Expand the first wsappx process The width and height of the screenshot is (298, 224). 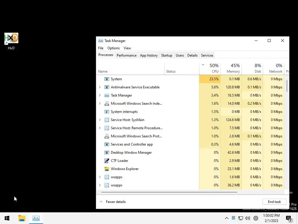[100, 177]
